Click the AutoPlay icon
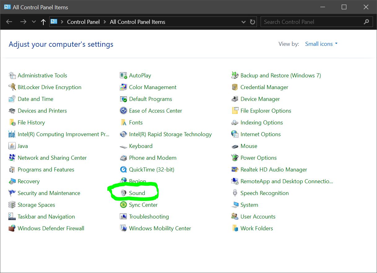 click(x=123, y=76)
